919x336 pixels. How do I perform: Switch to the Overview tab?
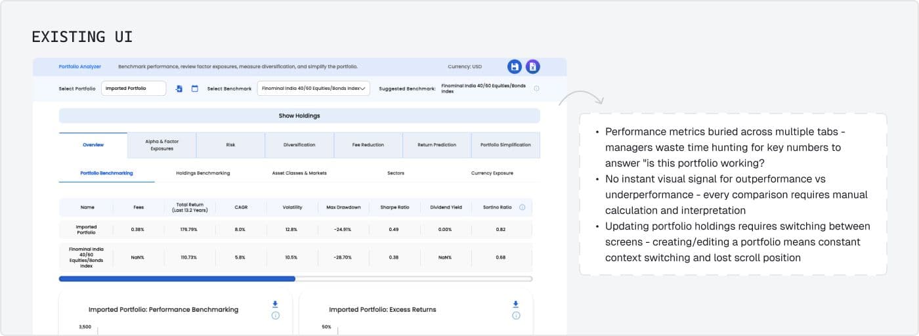coord(93,145)
